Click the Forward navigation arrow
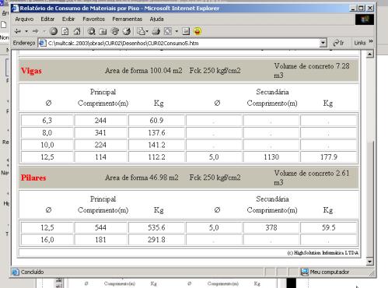 click(x=36, y=32)
